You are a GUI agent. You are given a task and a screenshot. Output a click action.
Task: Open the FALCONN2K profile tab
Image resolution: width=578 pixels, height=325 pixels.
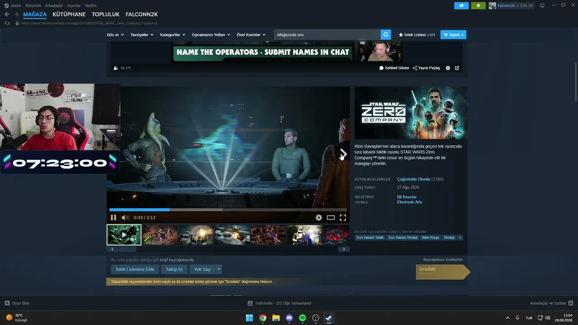[142, 14]
